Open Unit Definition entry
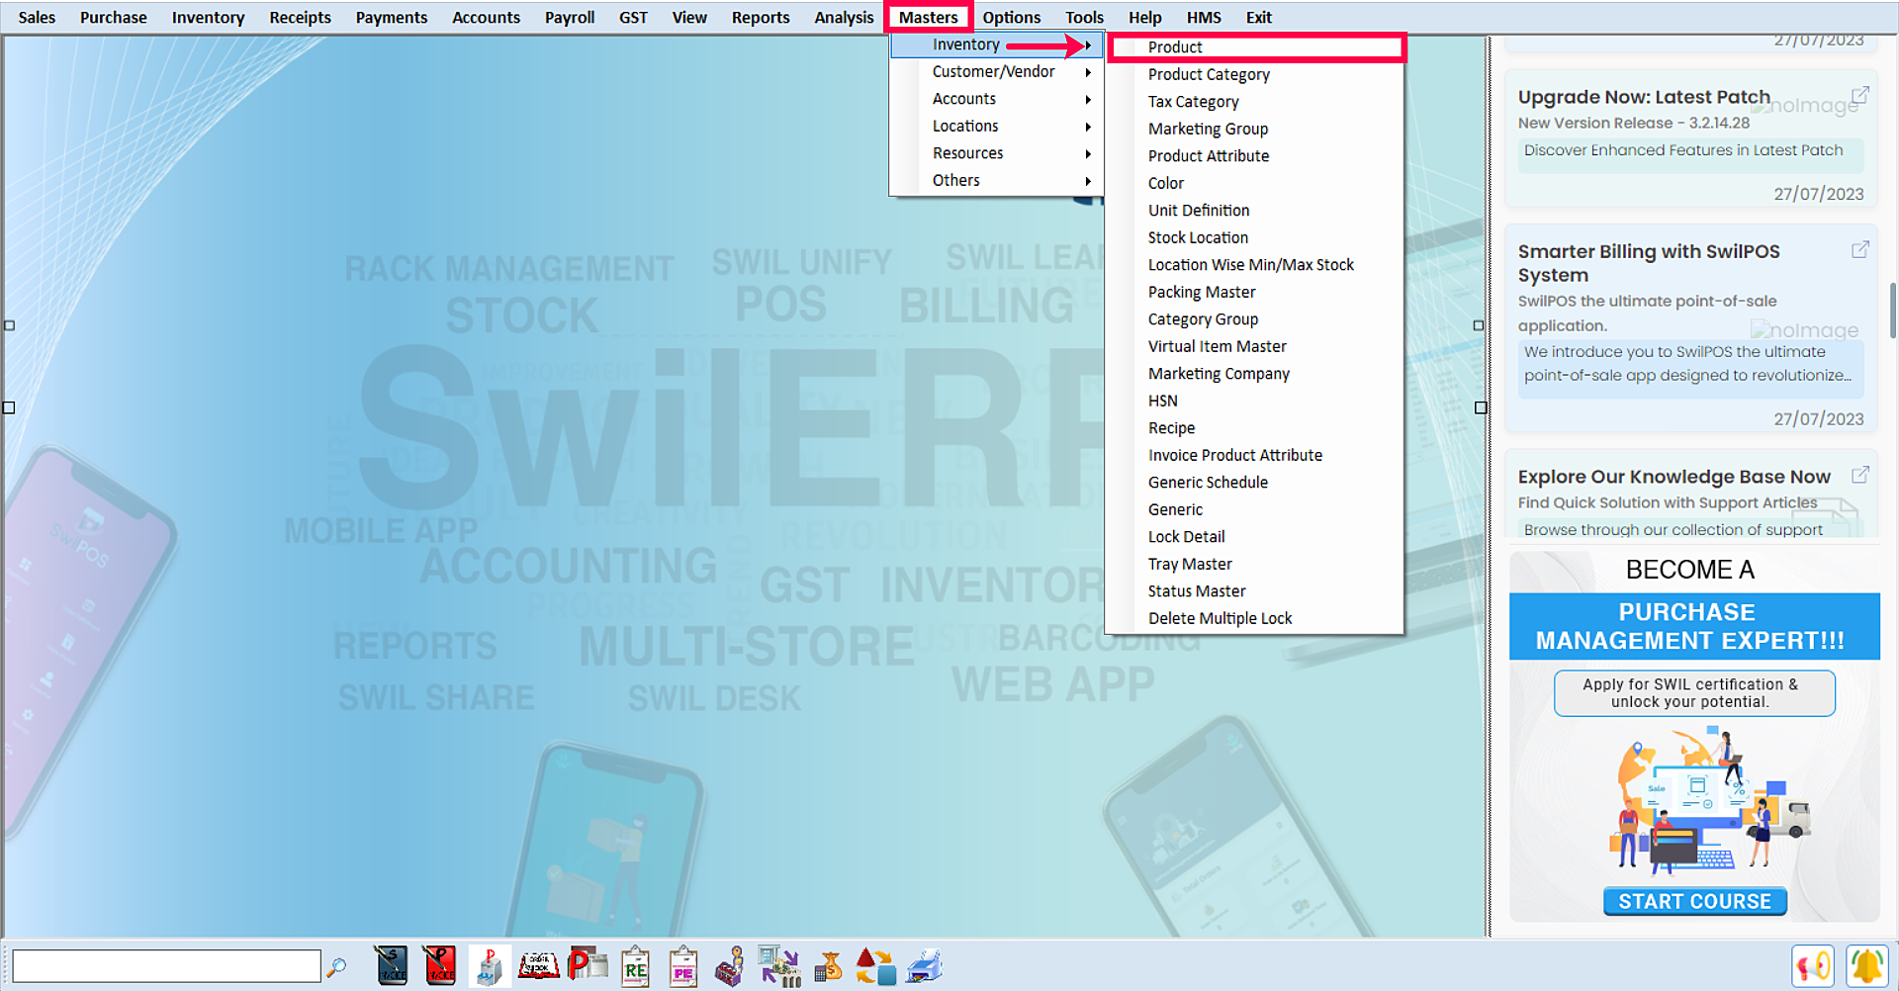The height and width of the screenshot is (991, 1899). (x=1254, y=210)
